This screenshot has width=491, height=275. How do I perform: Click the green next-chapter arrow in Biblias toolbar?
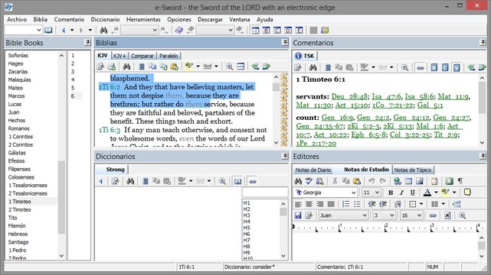point(267,66)
